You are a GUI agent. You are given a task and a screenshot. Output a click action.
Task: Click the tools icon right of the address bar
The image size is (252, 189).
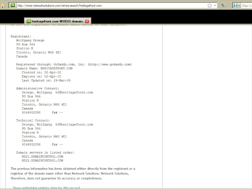(x=223, y=6)
